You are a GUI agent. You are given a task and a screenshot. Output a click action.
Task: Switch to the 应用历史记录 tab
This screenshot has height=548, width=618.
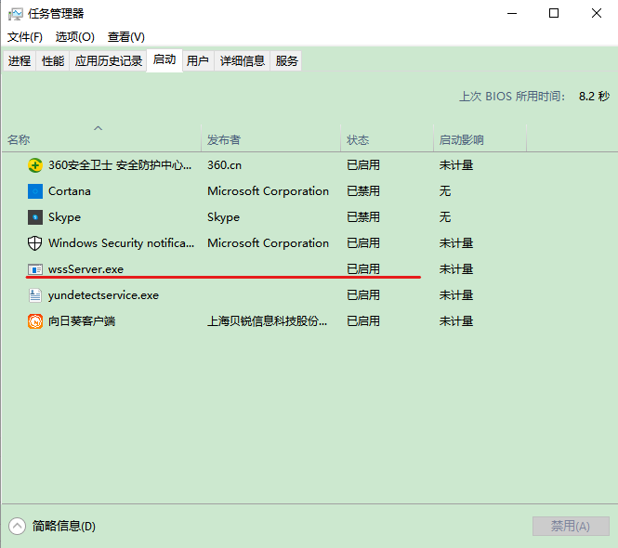click(109, 60)
